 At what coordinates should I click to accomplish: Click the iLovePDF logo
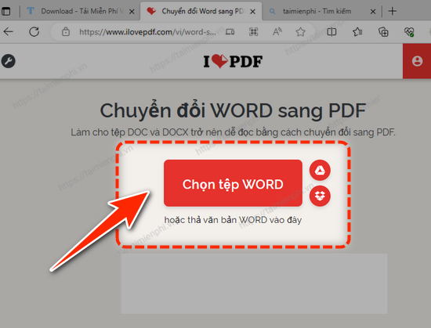[x=233, y=61]
